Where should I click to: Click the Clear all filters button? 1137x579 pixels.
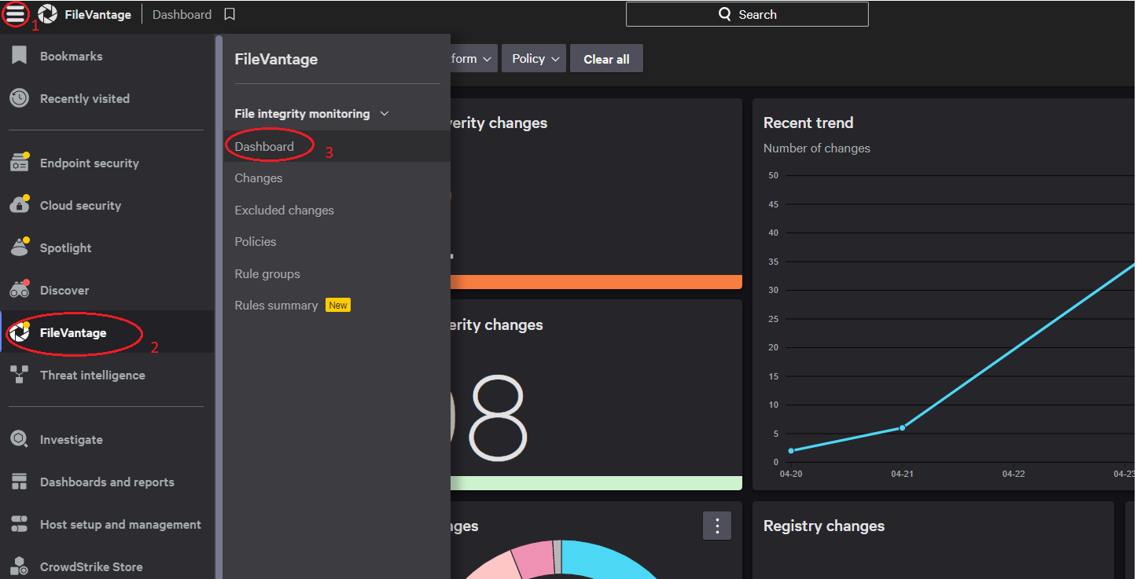click(606, 58)
